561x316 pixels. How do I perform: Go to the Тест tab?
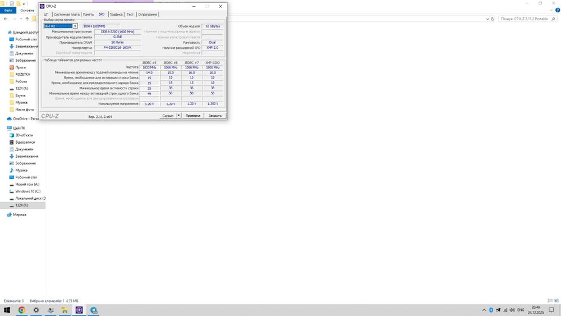click(130, 15)
